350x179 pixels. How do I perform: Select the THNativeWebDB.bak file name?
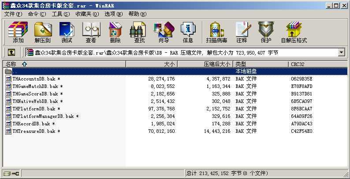(x=38, y=101)
